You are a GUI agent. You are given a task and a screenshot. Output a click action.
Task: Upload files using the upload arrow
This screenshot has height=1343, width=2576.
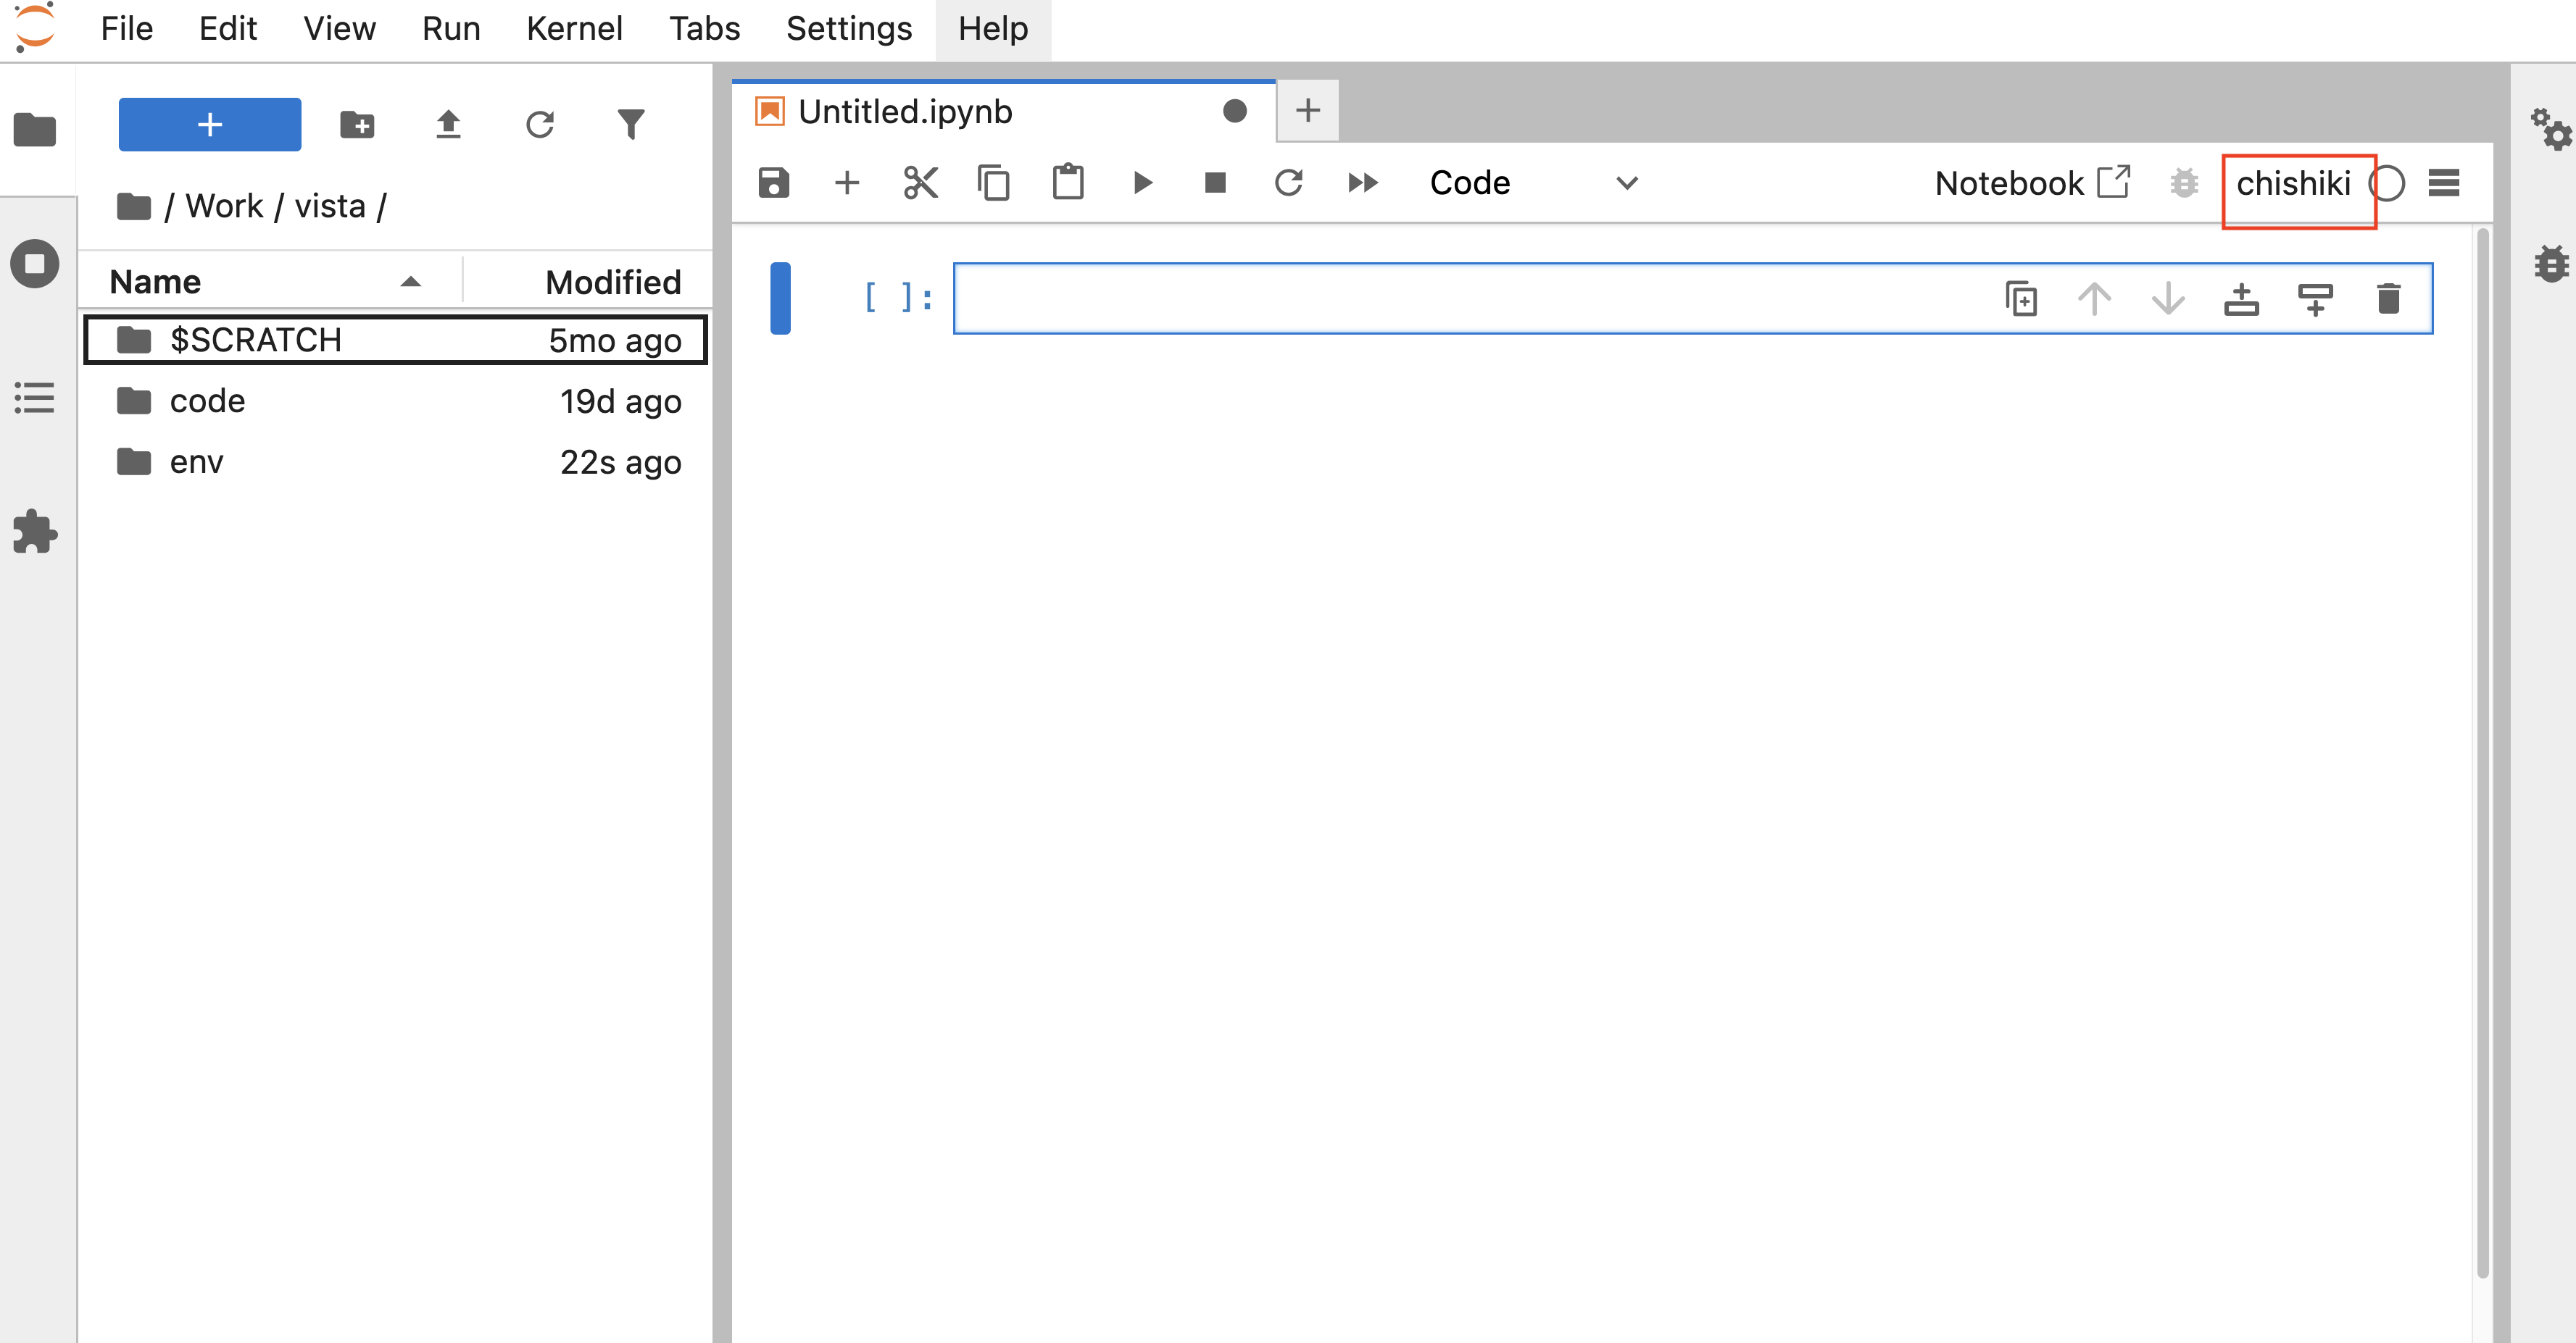point(448,125)
